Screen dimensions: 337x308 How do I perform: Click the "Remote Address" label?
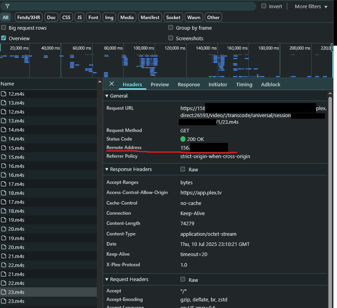coord(124,148)
